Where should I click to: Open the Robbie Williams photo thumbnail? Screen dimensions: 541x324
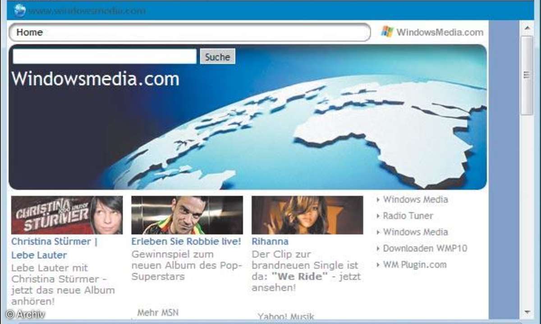click(187, 215)
